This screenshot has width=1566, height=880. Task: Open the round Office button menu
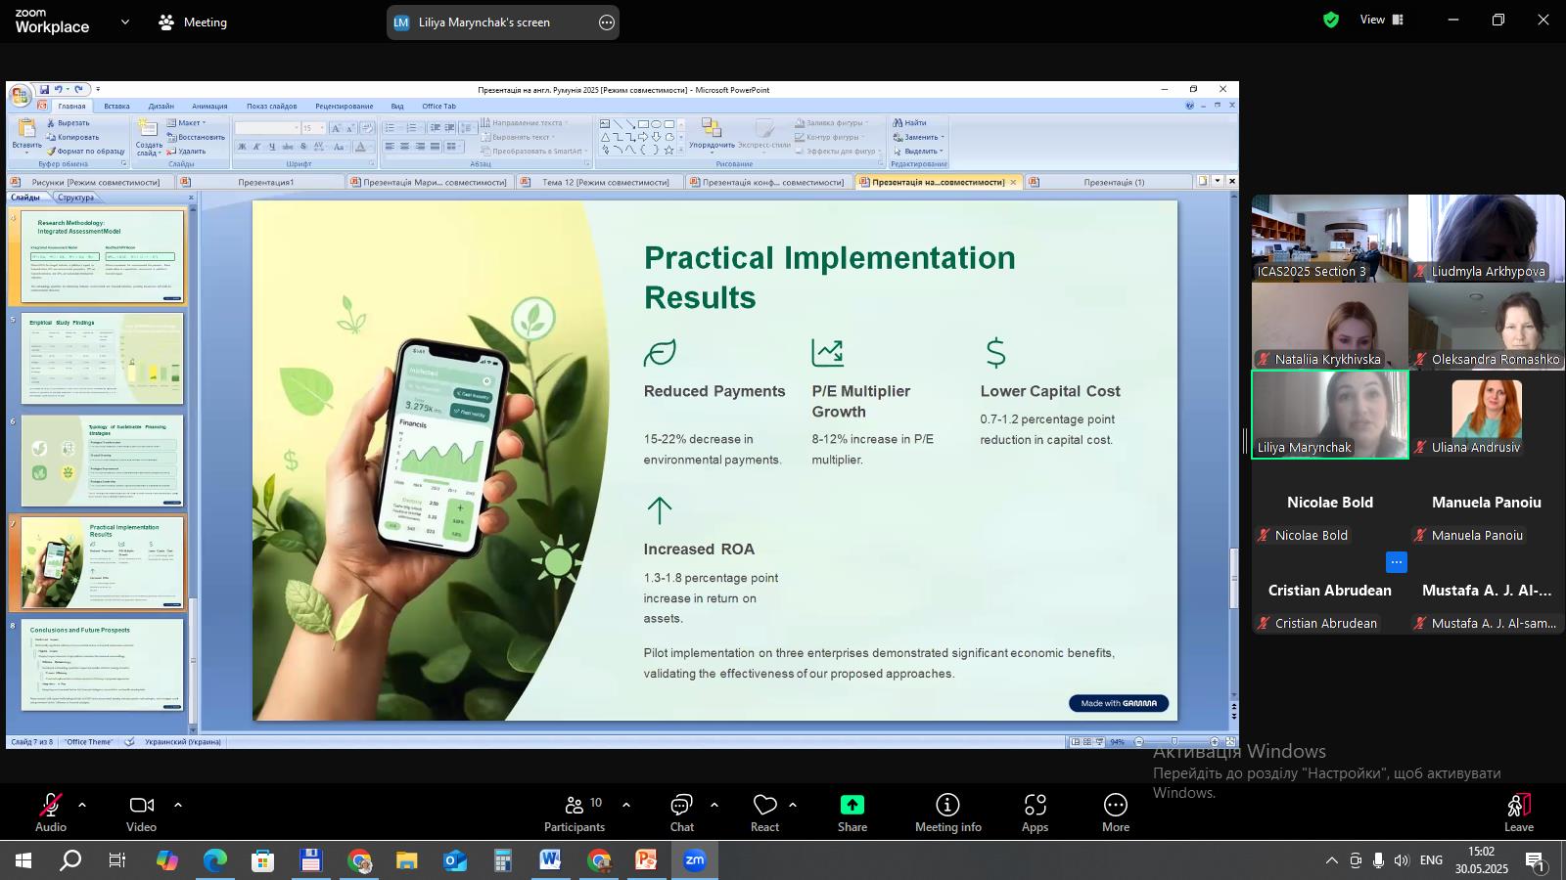click(x=20, y=95)
